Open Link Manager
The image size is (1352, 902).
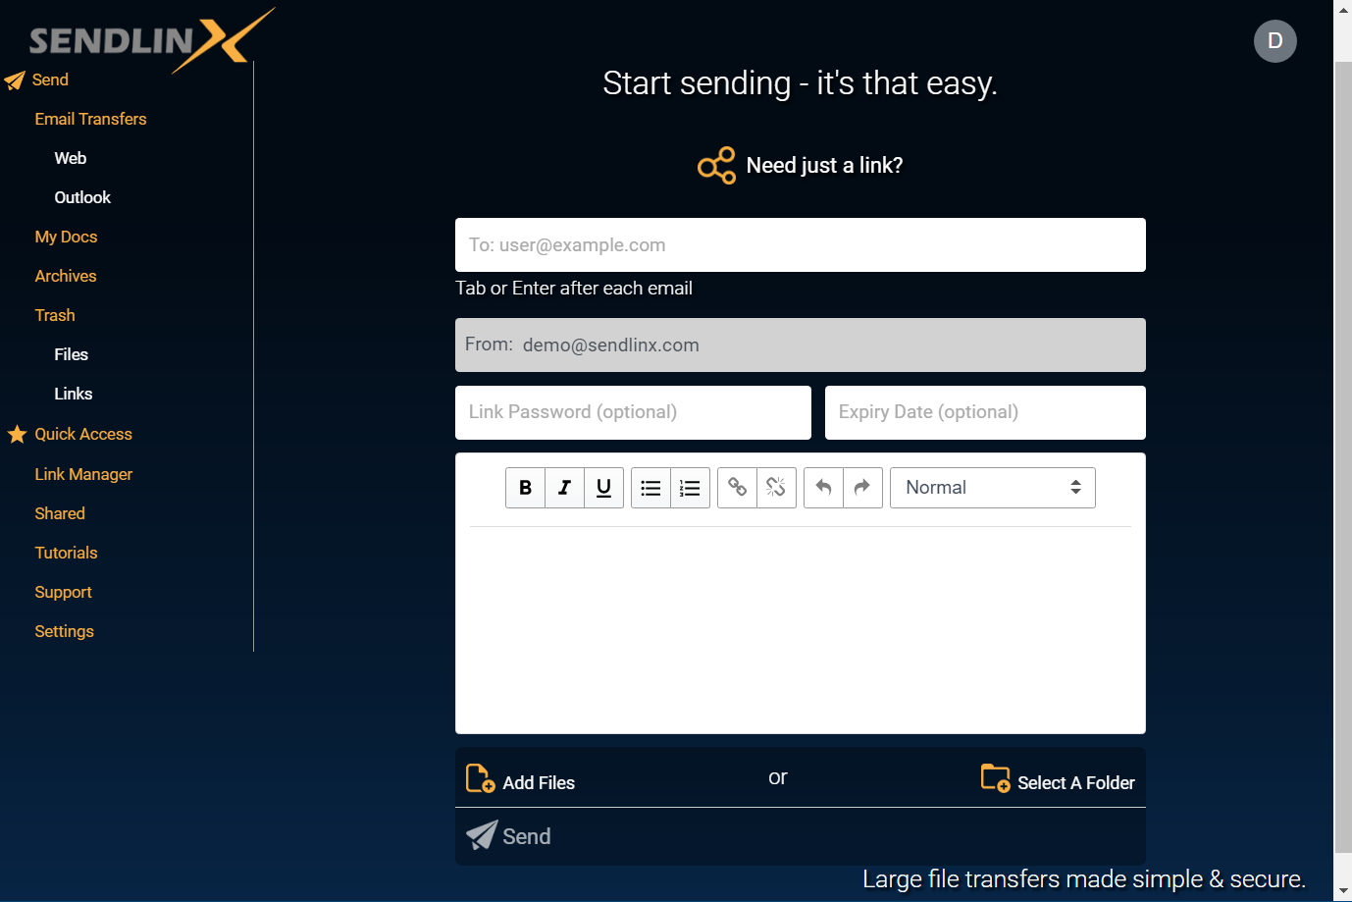tap(83, 475)
